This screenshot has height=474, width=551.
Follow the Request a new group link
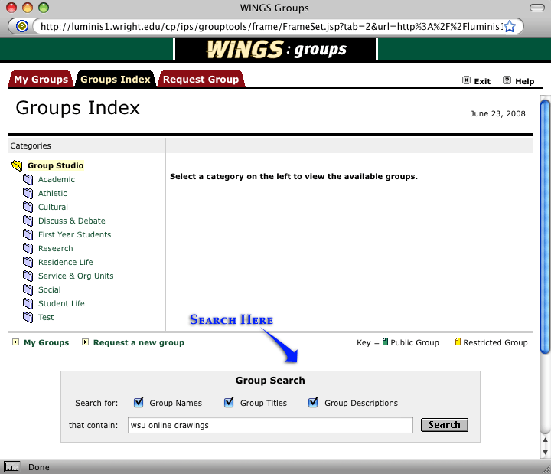[x=139, y=343]
